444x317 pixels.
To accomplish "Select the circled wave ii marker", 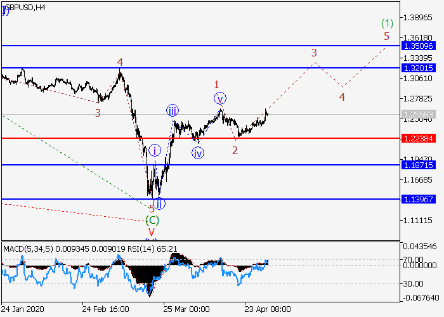I will (159, 204).
